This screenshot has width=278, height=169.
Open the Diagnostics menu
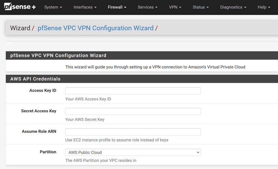click(x=233, y=7)
